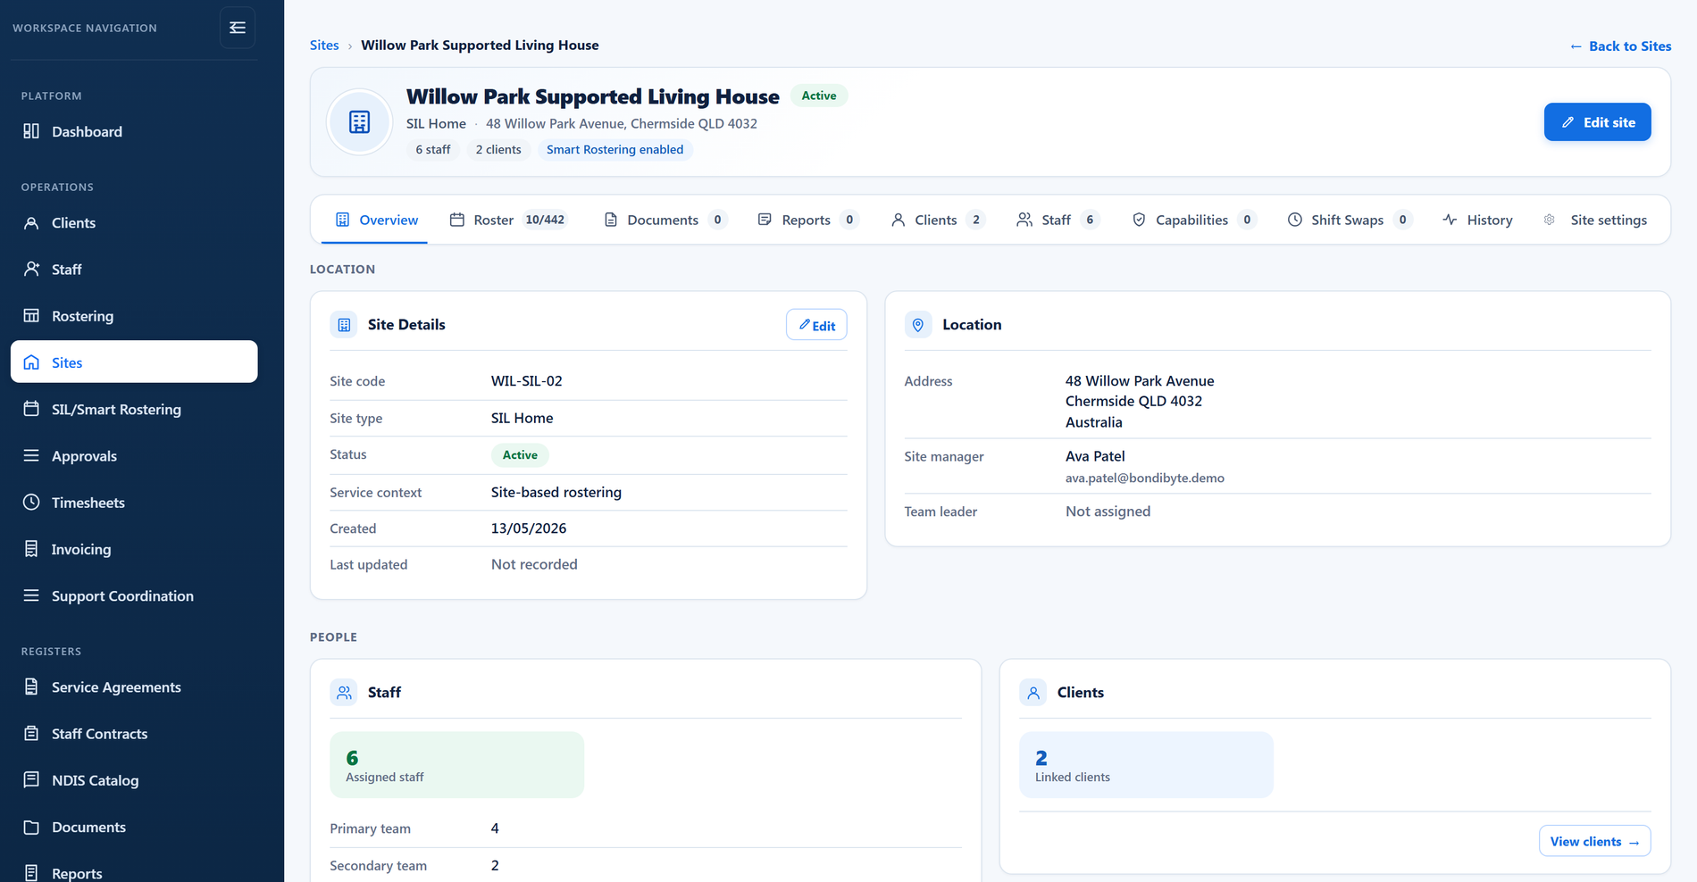
Task: Open Service Agreements register
Action: point(134,687)
